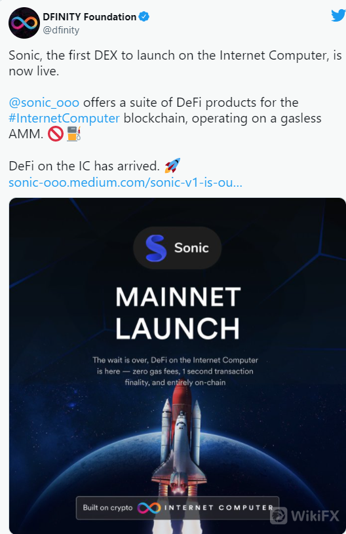Viewport: 346px width, 534px height.
Task: Open the Mainnet Launch image
Action: [x=178, y=366]
